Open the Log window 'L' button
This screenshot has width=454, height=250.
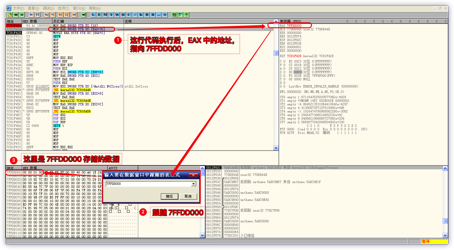pyautogui.click(x=94, y=15)
